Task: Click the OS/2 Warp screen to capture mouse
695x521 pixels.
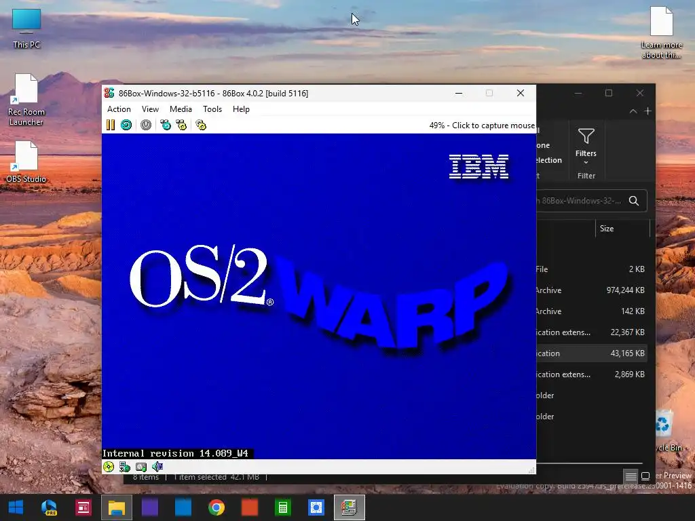Action: pyautogui.click(x=319, y=296)
